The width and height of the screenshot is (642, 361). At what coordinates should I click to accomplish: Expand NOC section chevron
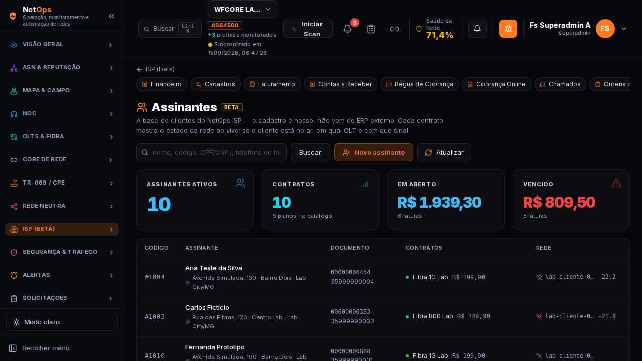pos(111,114)
